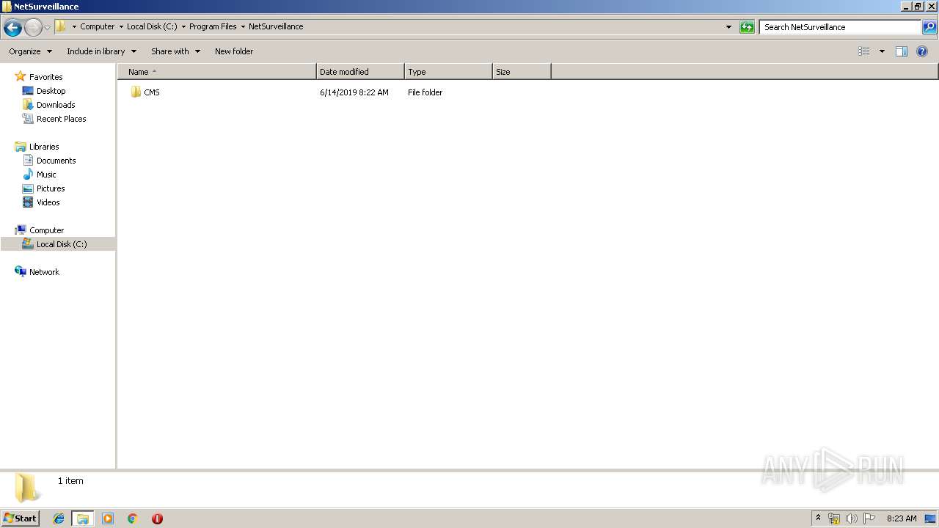The width and height of the screenshot is (939, 528).
Task: Focus the Search NetSurveillance box
Action: pyautogui.click(x=841, y=27)
